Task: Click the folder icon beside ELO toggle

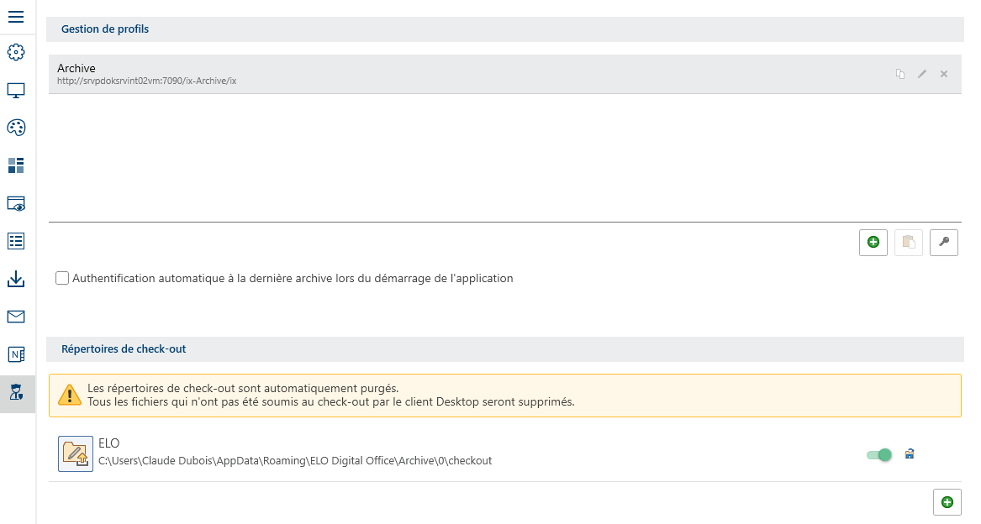Action: pyautogui.click(x=910, y=454)
